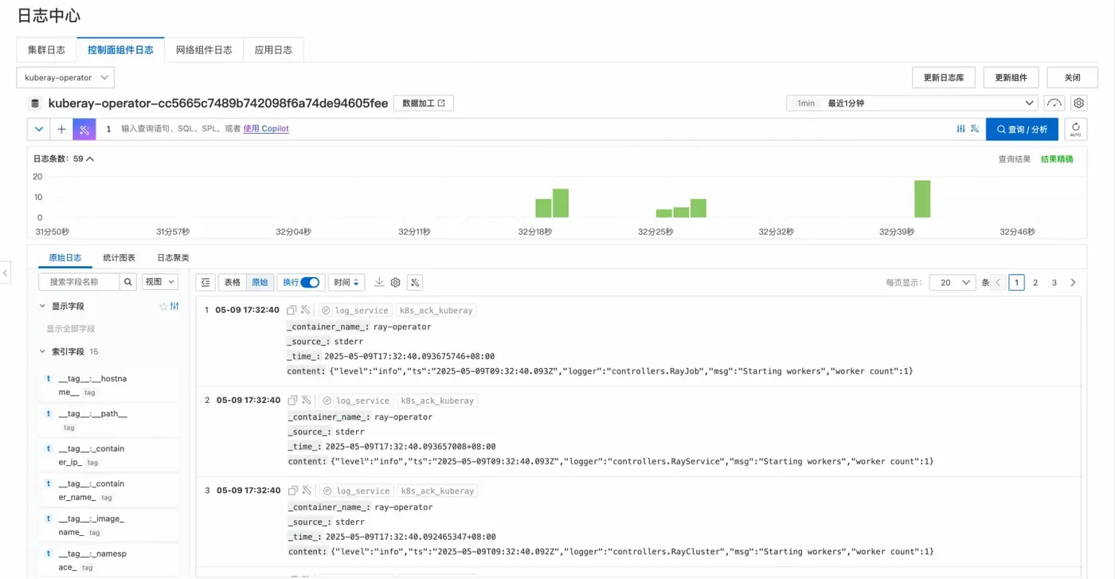Switch log view to 表格 mode
The image size is (1115, 579).
232,282
